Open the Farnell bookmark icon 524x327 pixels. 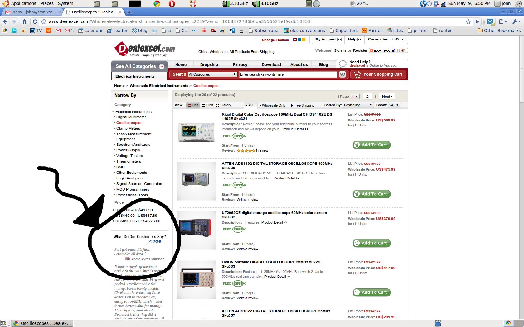point(364,30)
